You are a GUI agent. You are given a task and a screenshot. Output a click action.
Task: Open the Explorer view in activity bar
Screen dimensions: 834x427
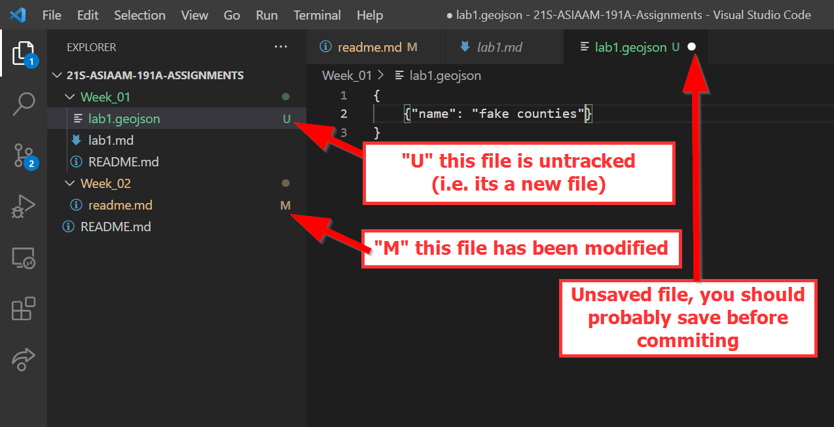click(x=24, y=53)
